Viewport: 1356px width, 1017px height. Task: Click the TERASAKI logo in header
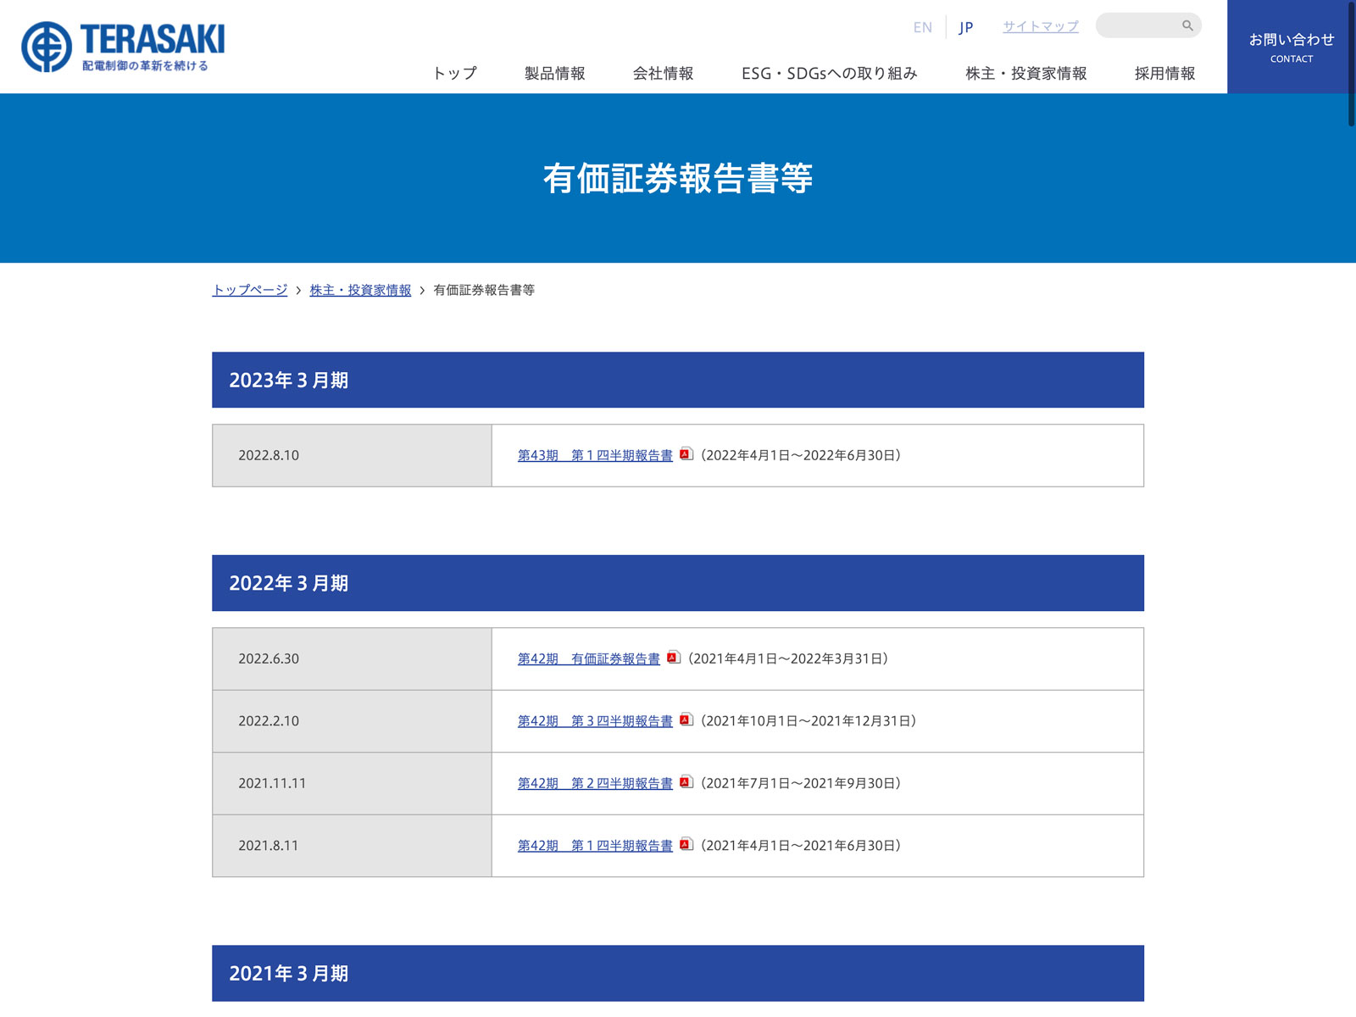(x=123, y=47)
